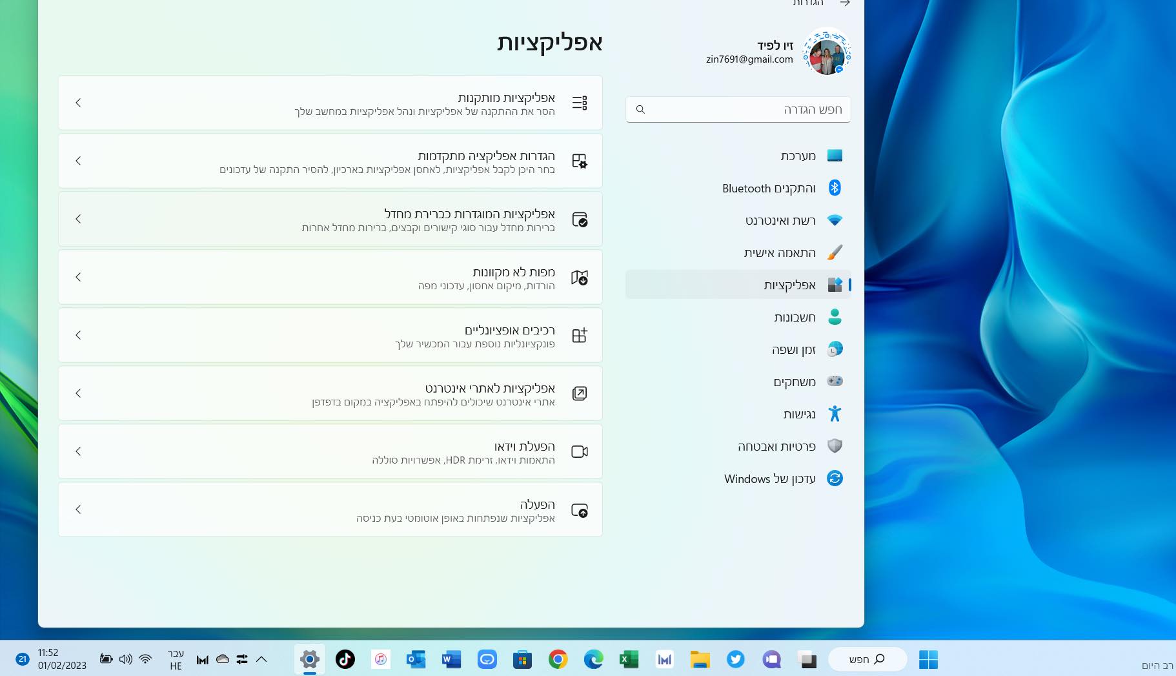Expand the מפות לא מקוונות row chevron

click(78, 277)
